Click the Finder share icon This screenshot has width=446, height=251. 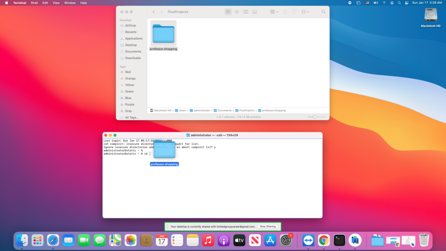285,12
